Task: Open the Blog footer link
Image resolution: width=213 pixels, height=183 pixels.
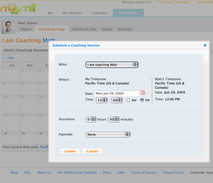Action: pos(14,173)
